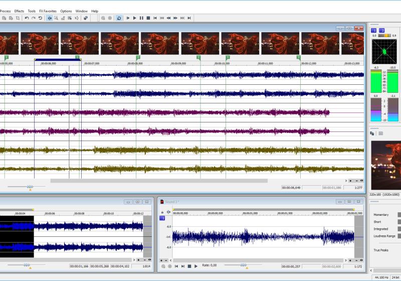
Task: Open the FX Favorites menu
Action: pos(48,11)
